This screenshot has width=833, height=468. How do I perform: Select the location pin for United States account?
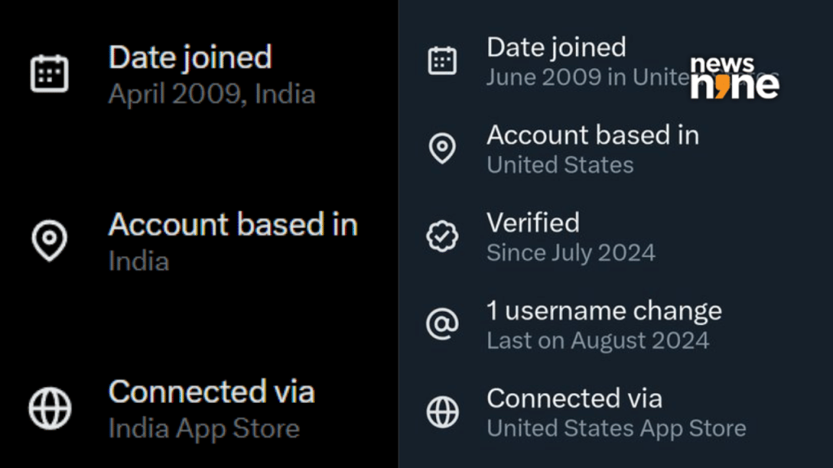[442, 147]
